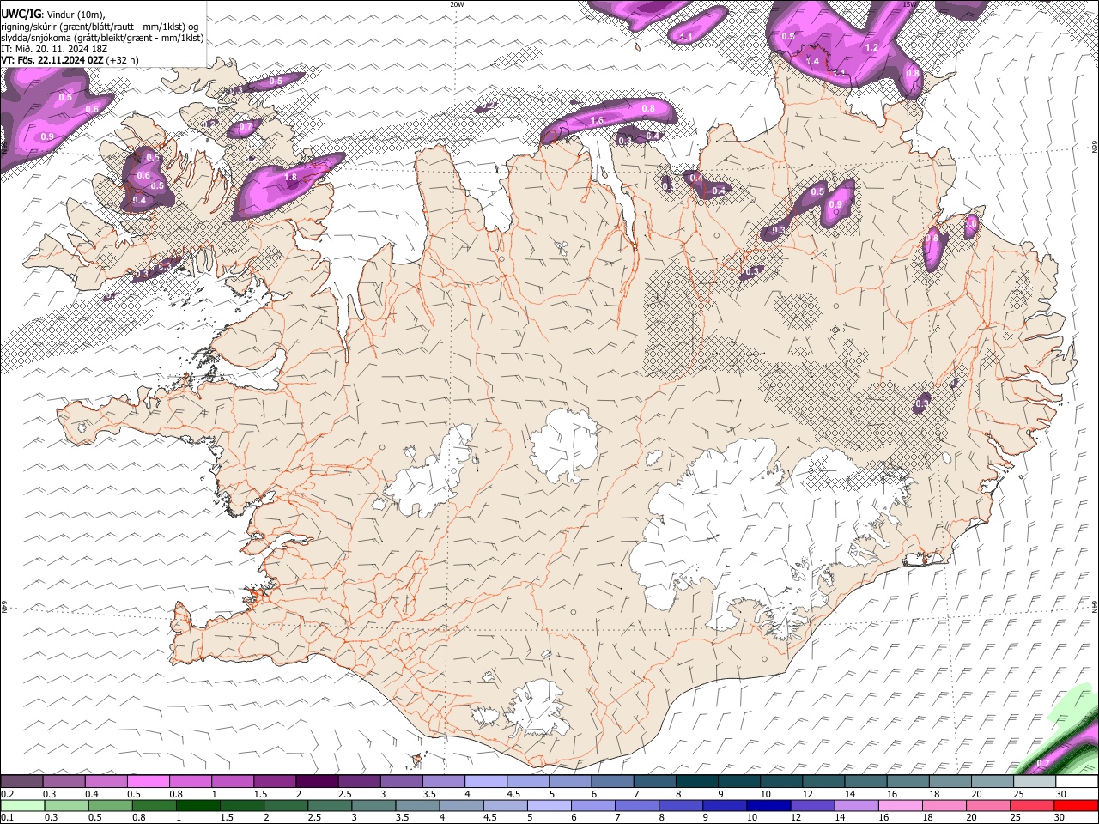Click the 1.4 snowfall value in the northeast
1099x824 pixels.
coord(812,61)
